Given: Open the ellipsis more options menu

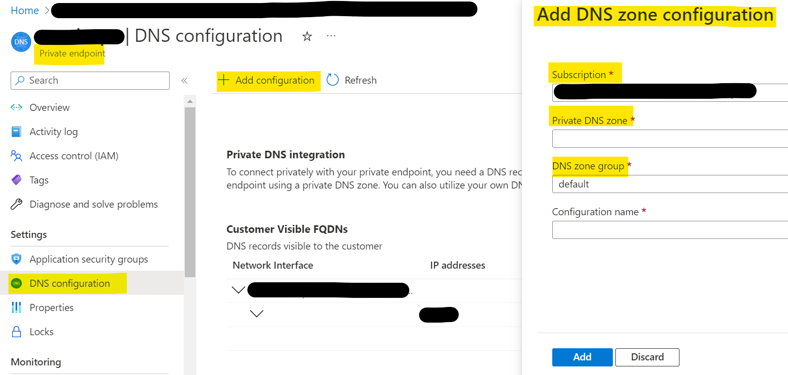Looking at the screenshot, I should tap(331, 36).
